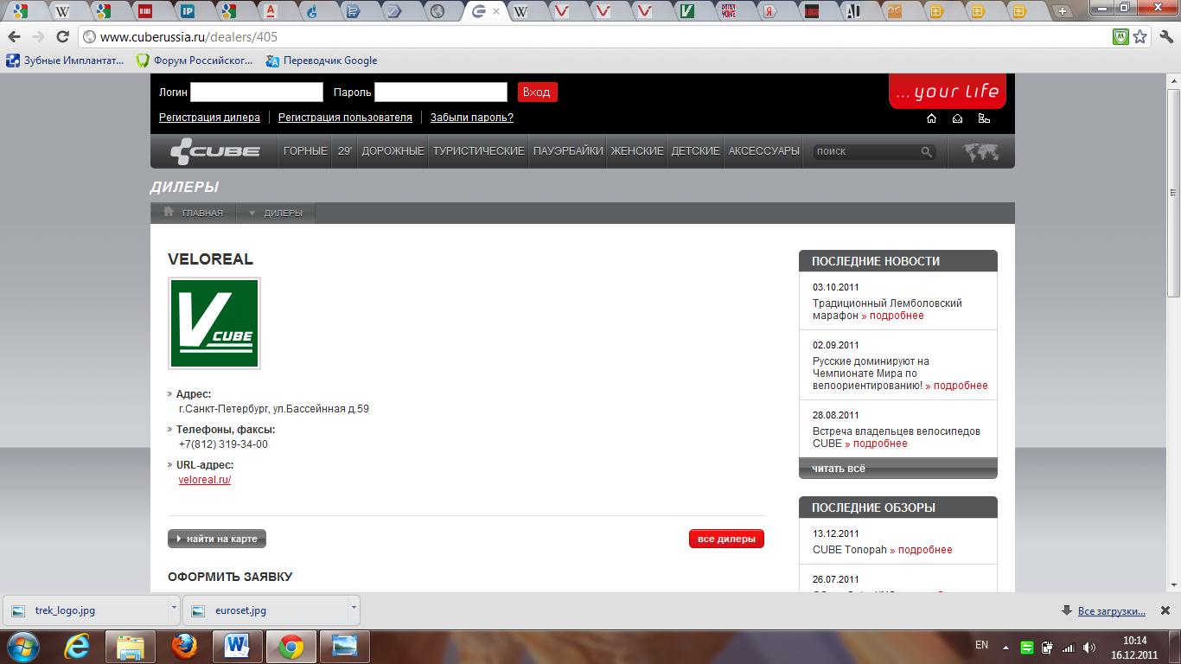
Task: Click the search magnifier icon
Action: (x=926, y=152)
